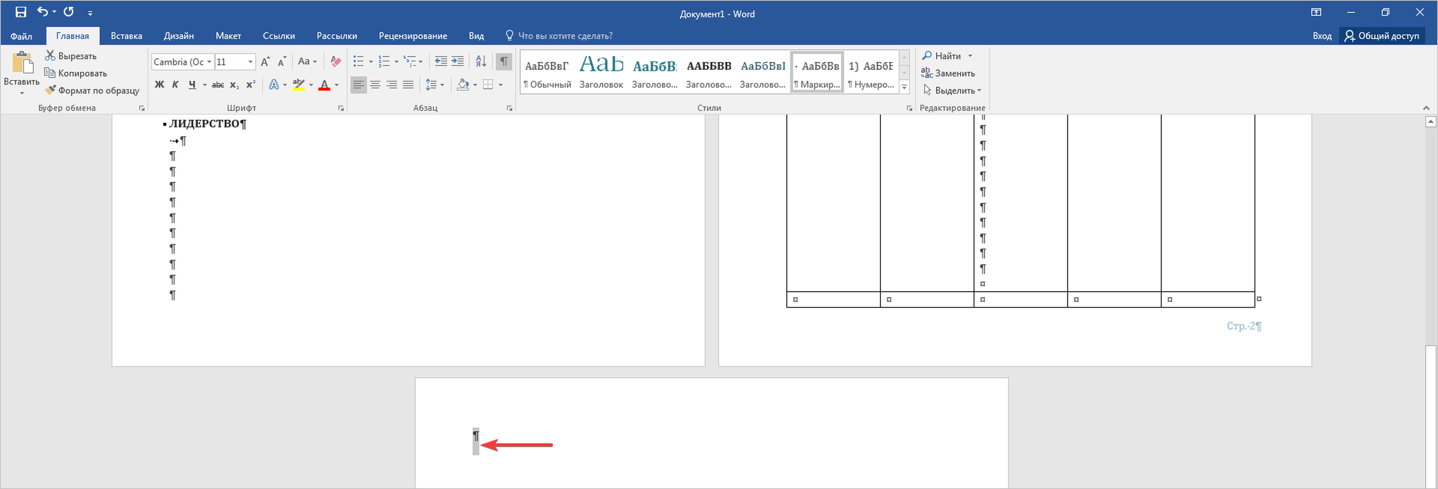Click in the 'Что вы хотите сделать?' search box
The width and height of the screenshot is (1438, 489).
coord(564,36)
